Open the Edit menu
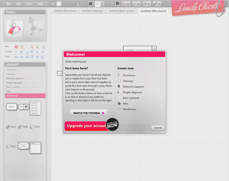The height and width of the screenshot is (181, 229). (x=19, y=4)
